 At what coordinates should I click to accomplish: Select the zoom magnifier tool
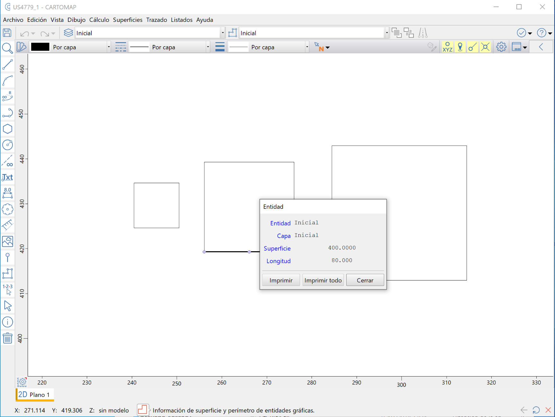pos(7,48)
